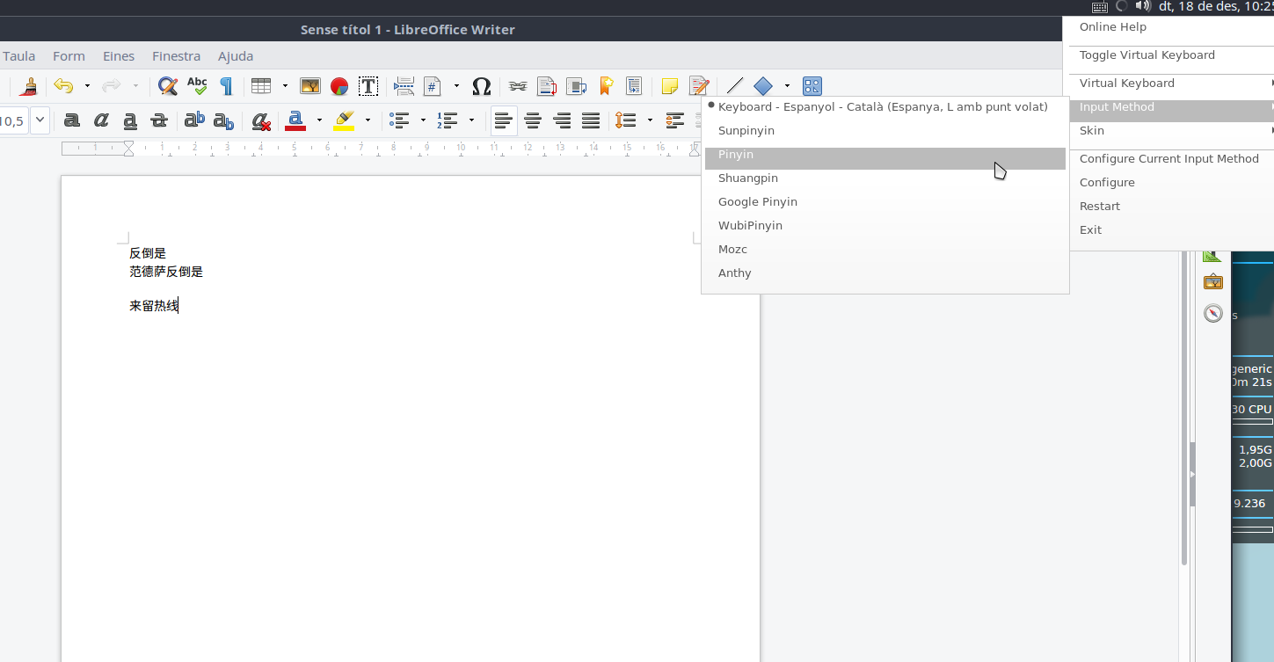Open the Navigator compass icon in sidebar

pyautogui.click(x=1213, y=314)
